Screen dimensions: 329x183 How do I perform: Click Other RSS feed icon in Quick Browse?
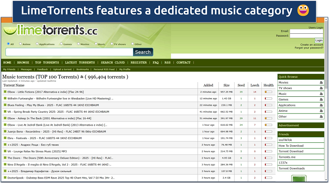pyautogui.click(x=321, y=116)
